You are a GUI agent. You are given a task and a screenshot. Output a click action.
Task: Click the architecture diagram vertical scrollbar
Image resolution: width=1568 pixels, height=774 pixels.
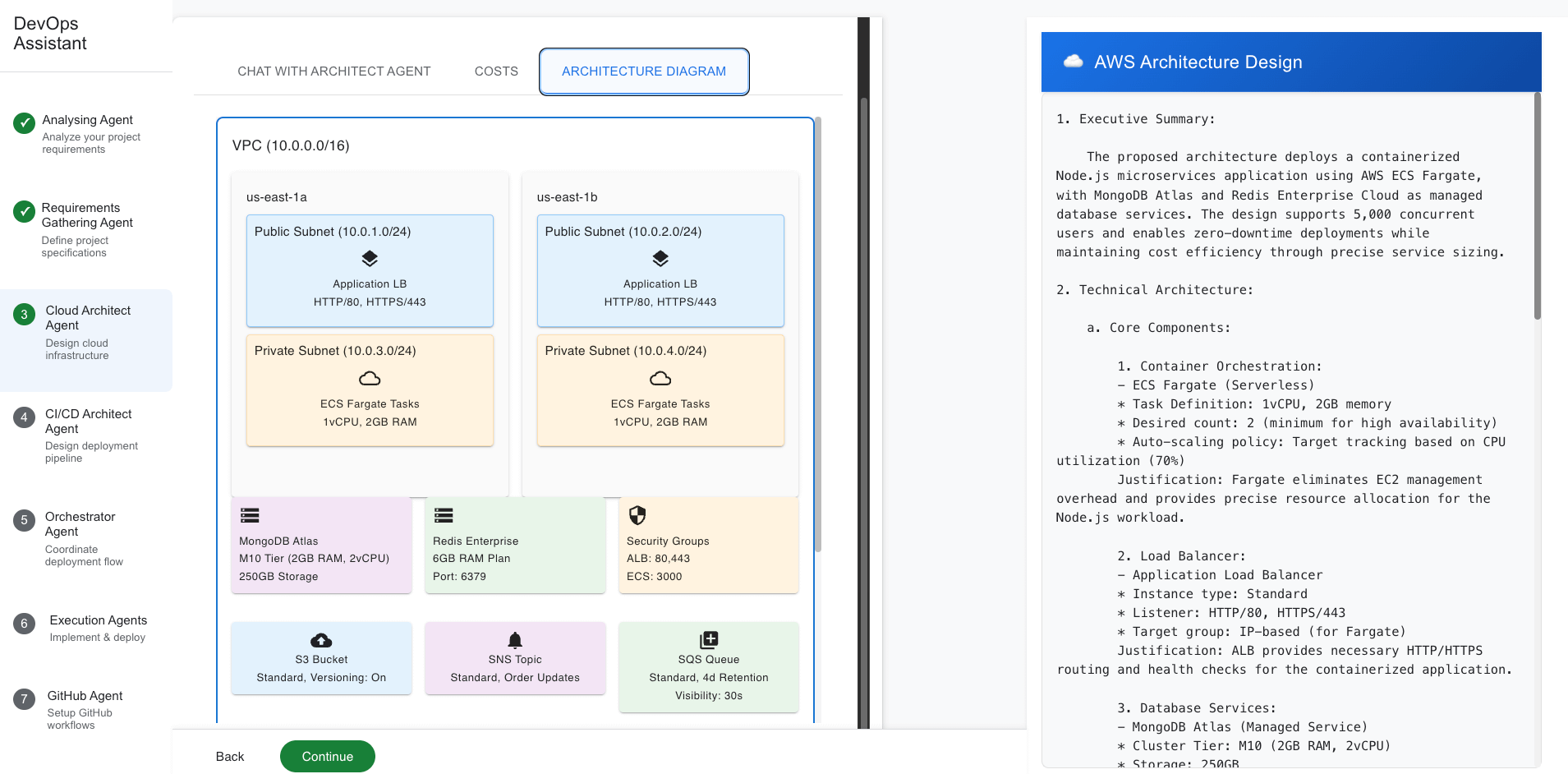[818, 334]
